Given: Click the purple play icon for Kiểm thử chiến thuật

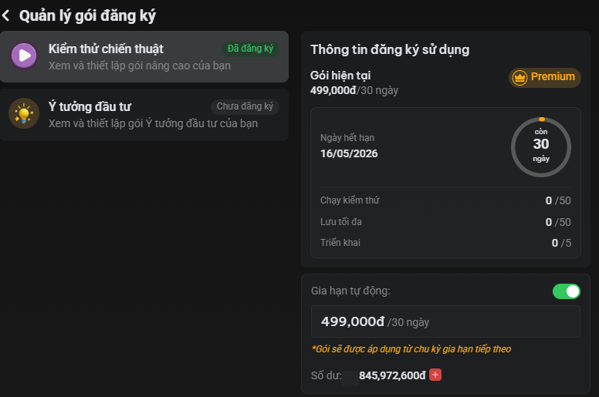Looking at the screenshot, I should [x=24, y=56].
